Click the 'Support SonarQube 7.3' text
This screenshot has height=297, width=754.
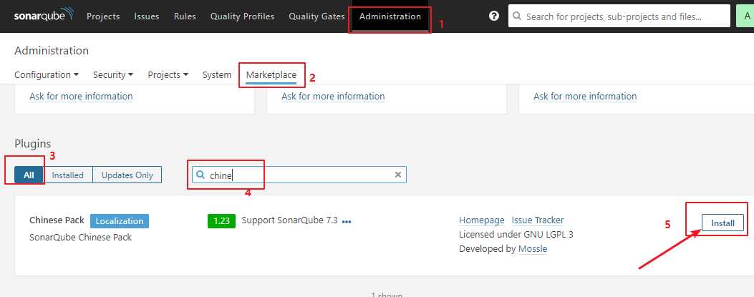tap(289, 220)
